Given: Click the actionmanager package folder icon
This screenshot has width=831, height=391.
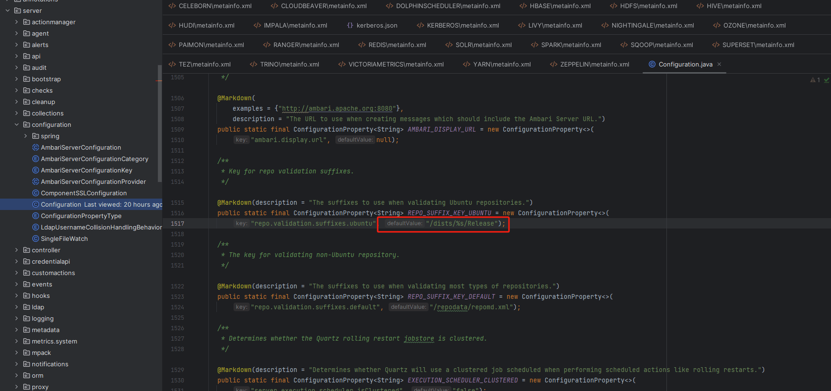Looking at the screenshot, I should (27, 22).
